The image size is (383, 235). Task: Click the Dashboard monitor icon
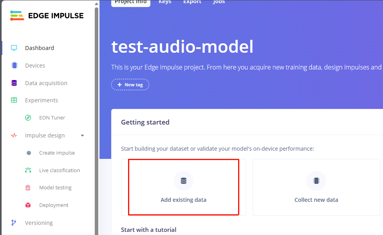coord(14,48)
